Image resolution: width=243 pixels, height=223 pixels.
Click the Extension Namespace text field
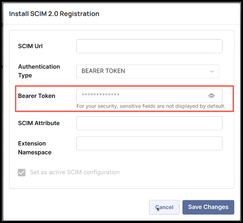pyautogui.click(x=149, y=143)
